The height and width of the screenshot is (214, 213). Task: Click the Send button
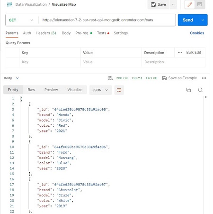tap(188, 20)
